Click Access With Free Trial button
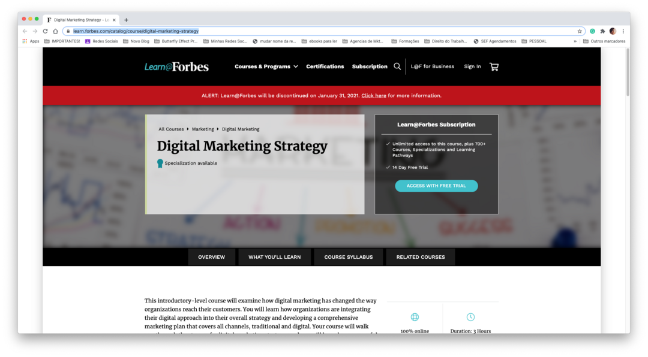The image size is (648, 357). [x=436, y=186]
